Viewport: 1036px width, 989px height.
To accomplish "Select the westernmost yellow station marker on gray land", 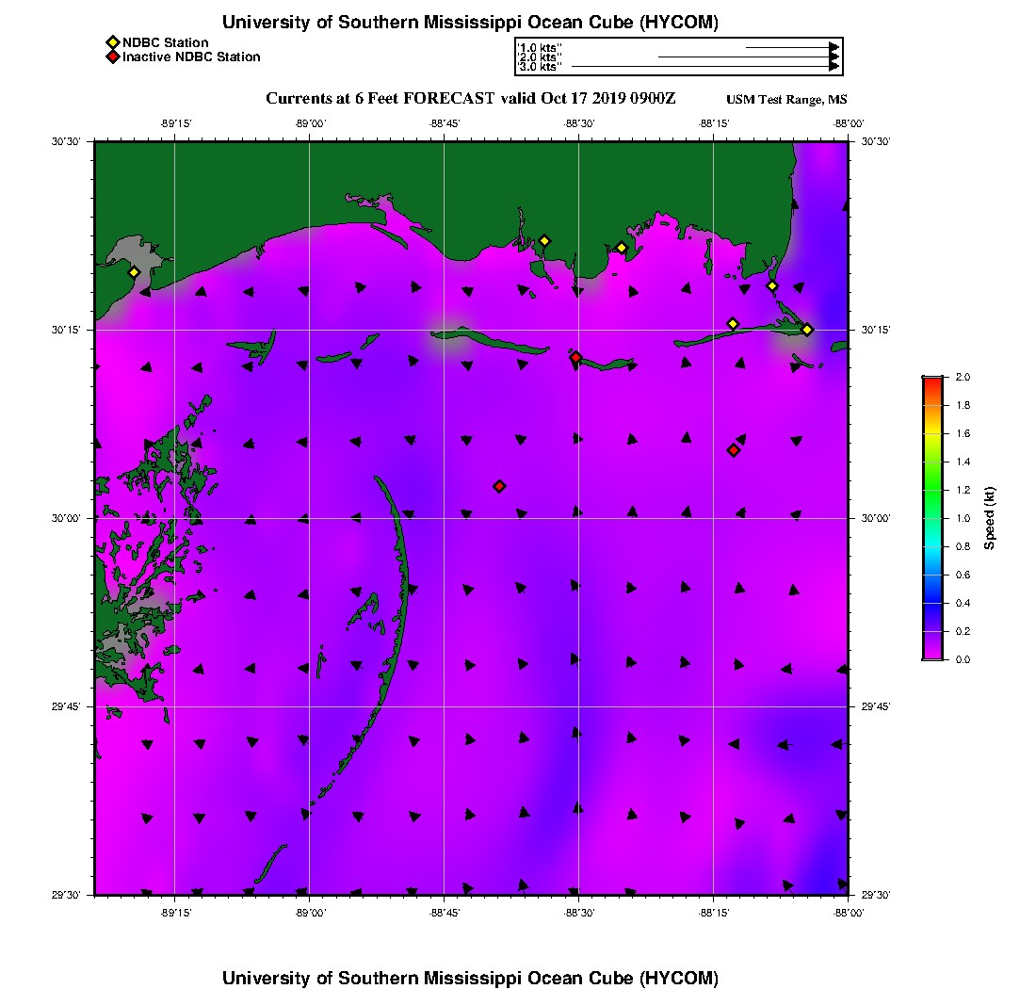I will tap(134, 272).
